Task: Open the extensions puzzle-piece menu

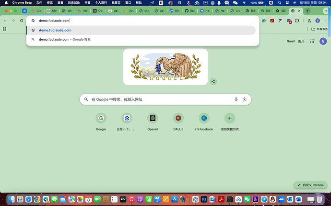Action: [297, 21]
